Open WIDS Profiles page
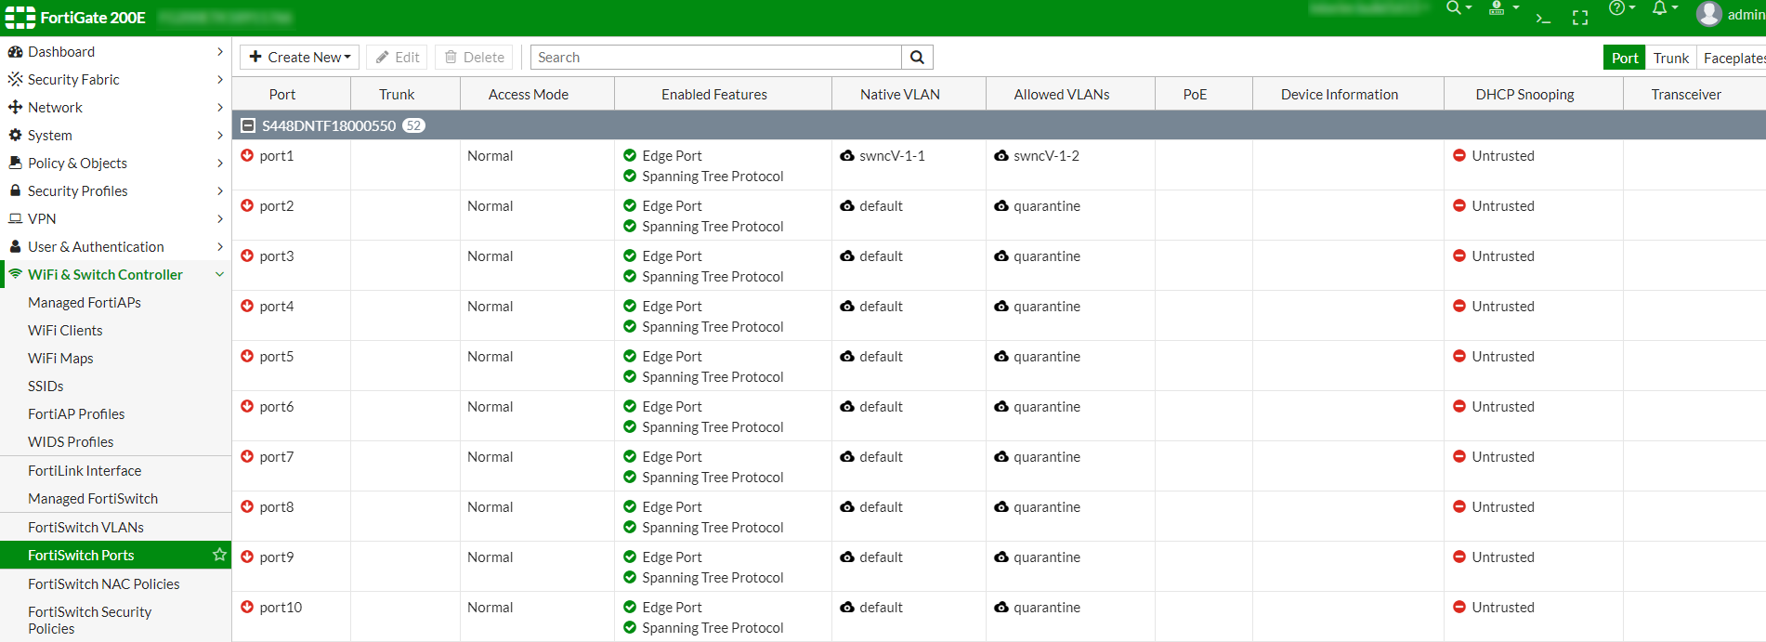 pyautogui.click(x=71, y=442)
